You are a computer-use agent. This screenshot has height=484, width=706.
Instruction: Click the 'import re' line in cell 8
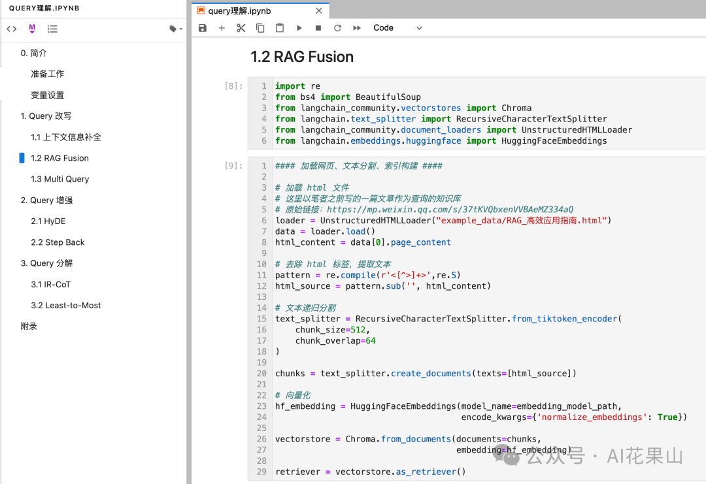point(297,86)
